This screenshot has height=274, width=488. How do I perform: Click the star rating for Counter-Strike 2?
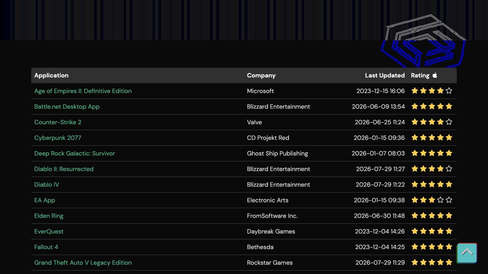click(432, 122)
